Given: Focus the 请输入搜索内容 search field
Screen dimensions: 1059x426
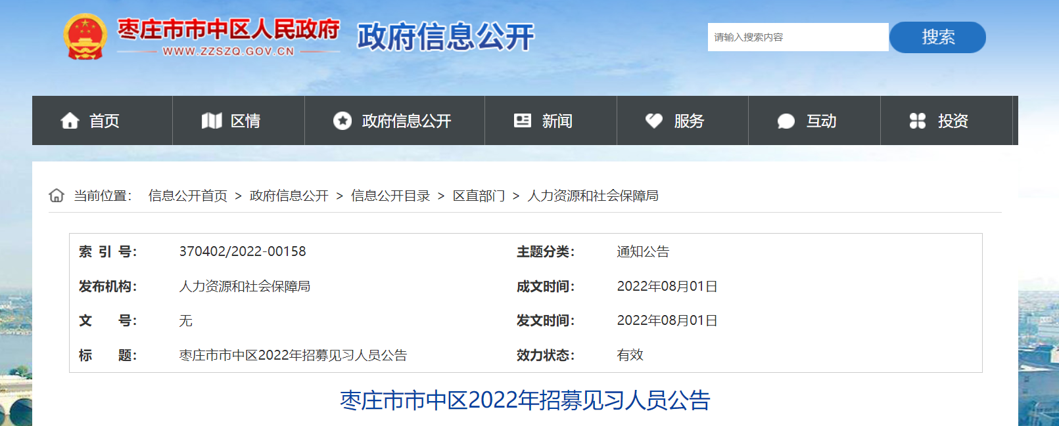Looking at the screenshot, I should 798,37.
